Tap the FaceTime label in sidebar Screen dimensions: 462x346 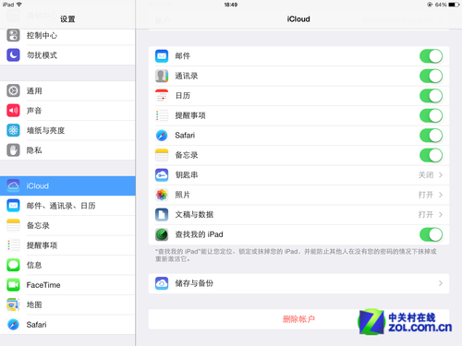click(43, 285)
